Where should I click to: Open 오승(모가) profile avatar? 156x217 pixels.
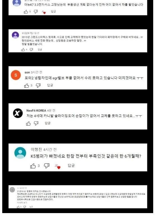(x=15, y=35)
